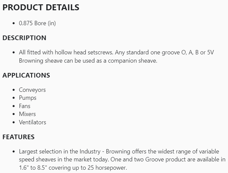Screen dimensions: 228x173
Task: Select the 0.875 Bore (in) list item
Action: point(39,24)
